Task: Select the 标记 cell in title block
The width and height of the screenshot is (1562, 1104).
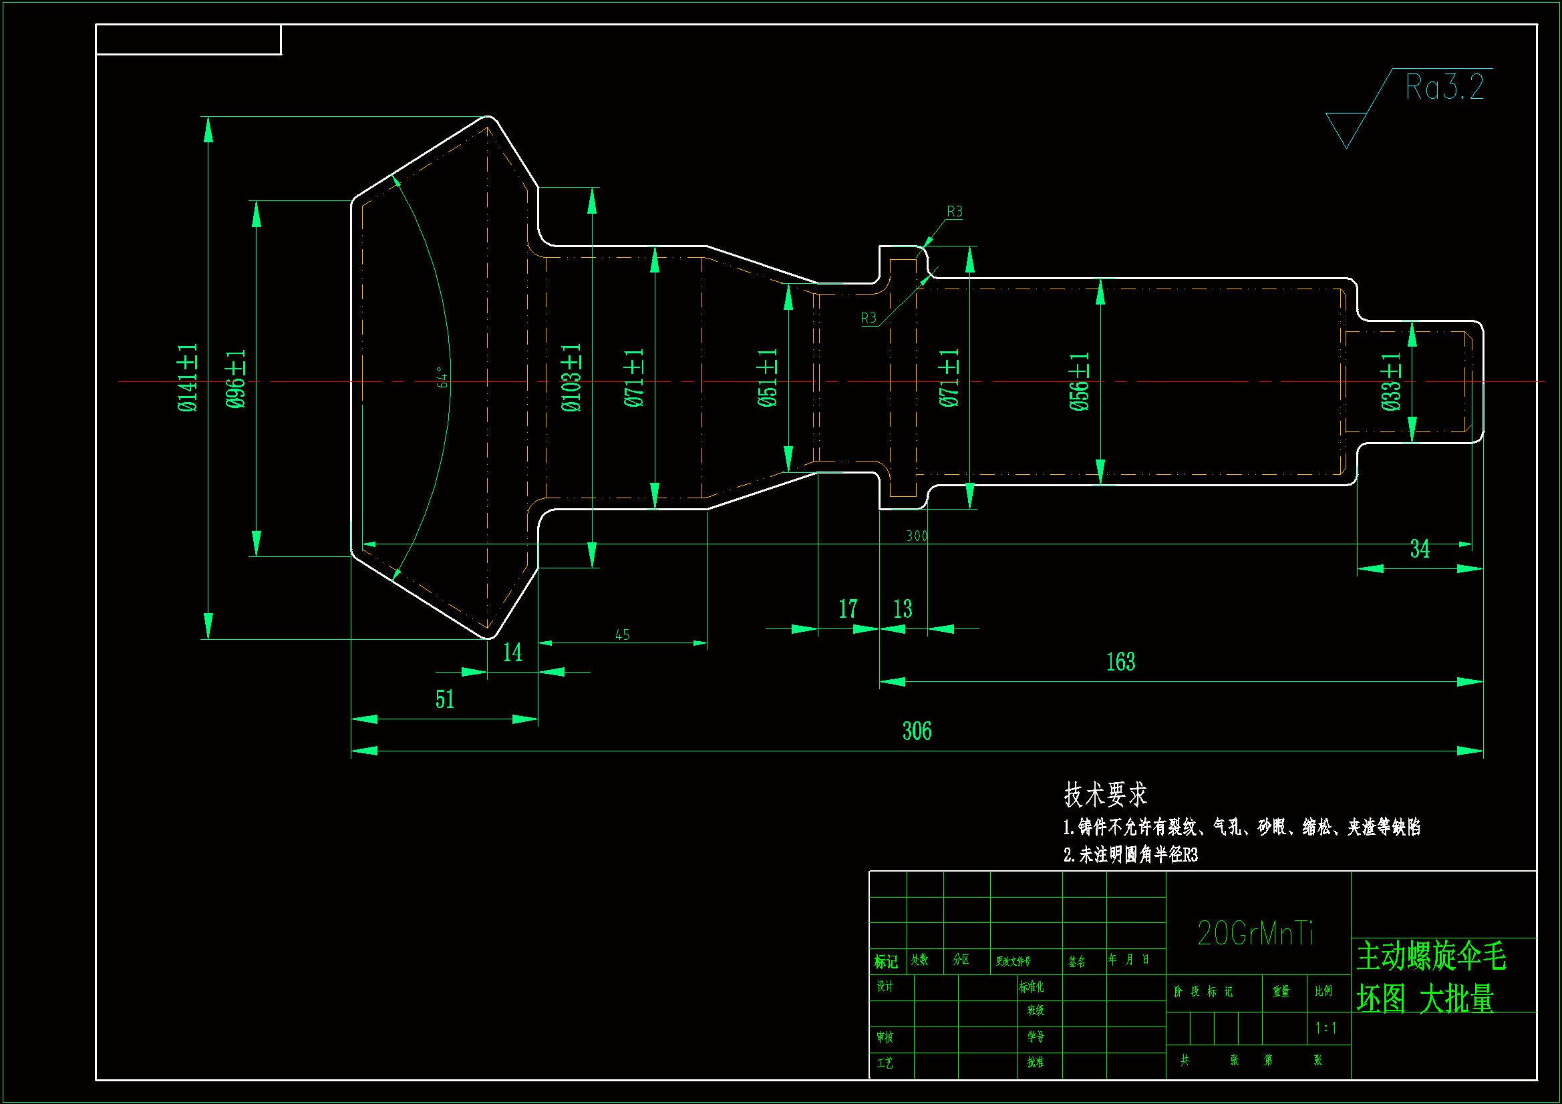Action: tap(886, 962)
